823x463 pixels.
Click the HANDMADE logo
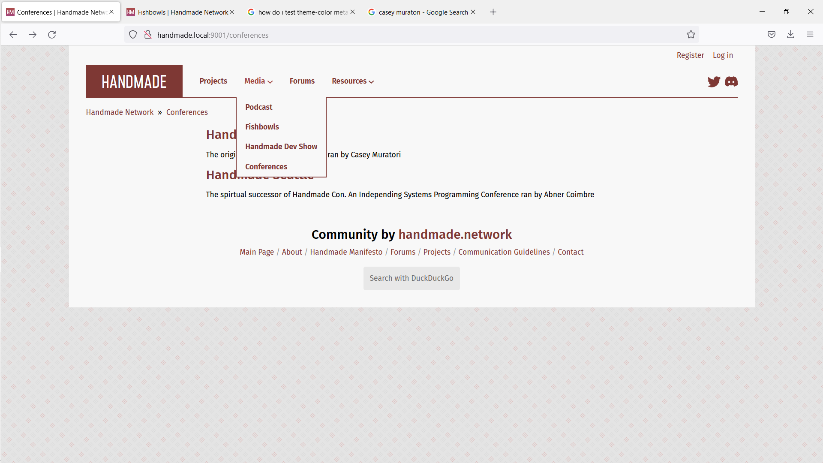tap(134, 81)
